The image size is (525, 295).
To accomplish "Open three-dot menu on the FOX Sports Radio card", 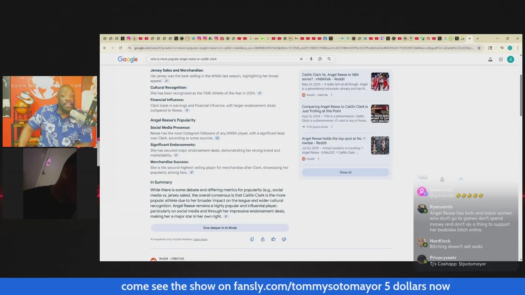I will point(332,127).
